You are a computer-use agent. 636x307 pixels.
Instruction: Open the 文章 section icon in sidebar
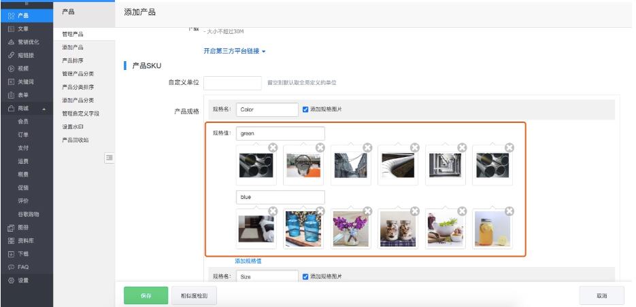click(11, 29)
